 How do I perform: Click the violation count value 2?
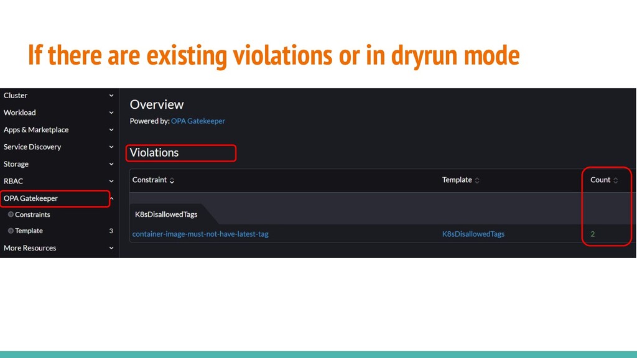593,234
